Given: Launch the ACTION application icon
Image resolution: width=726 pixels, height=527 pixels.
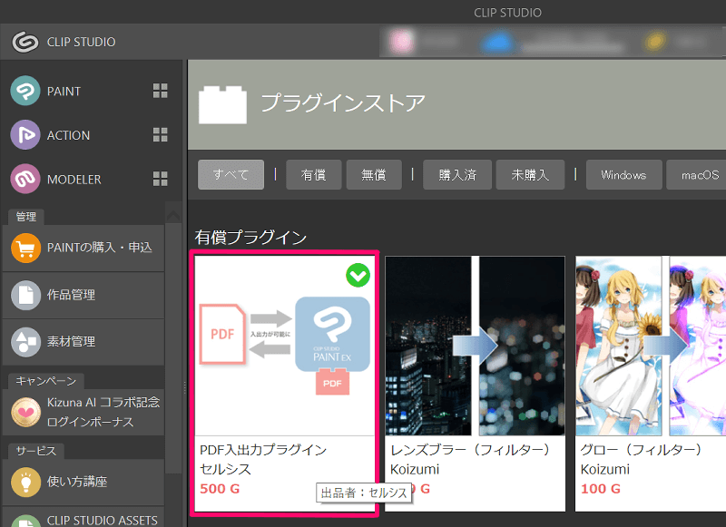Looking at the screenshot, I should tap(25, 134).
